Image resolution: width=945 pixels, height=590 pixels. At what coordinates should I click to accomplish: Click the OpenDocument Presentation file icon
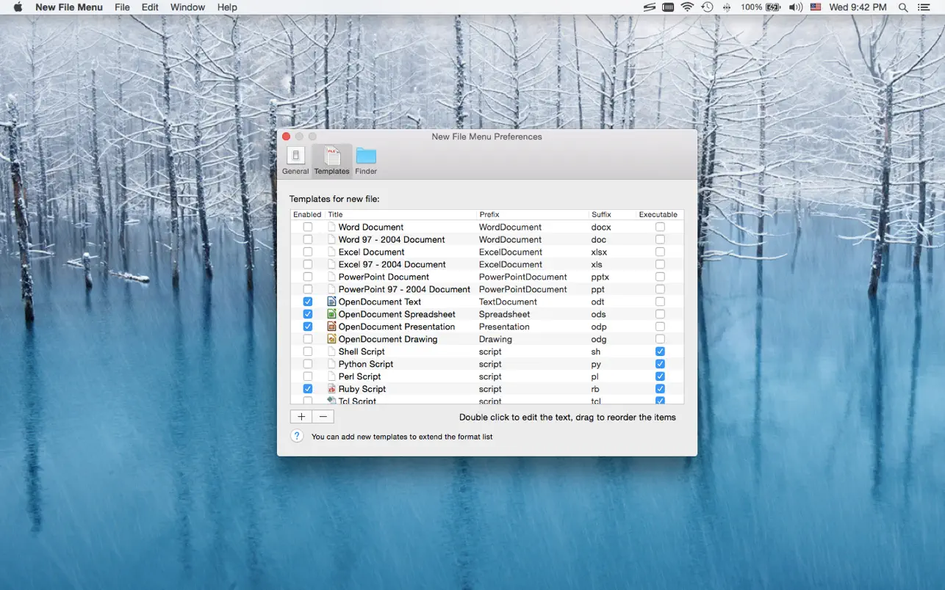(331, 327)
